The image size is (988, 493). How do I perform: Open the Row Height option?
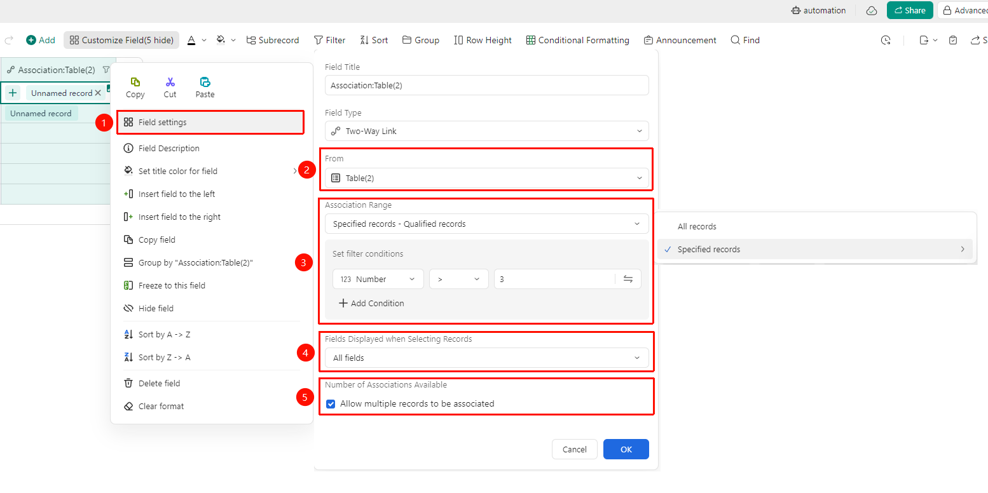pos(483,40)
